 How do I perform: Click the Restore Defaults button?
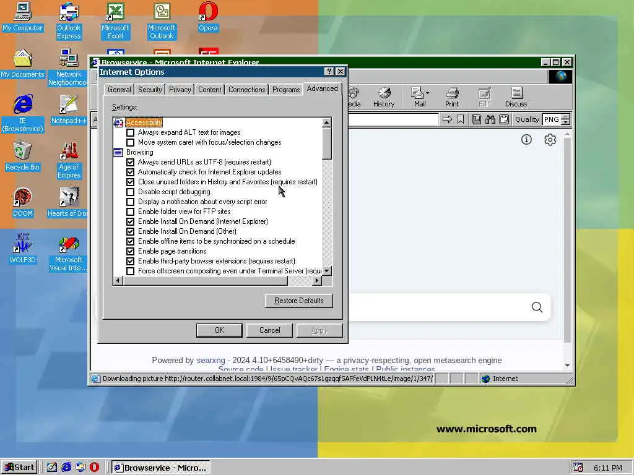299,301
